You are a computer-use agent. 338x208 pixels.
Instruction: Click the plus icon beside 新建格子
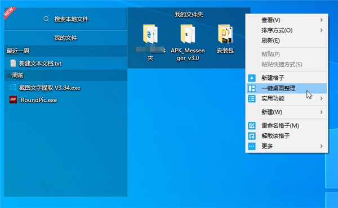252,78
